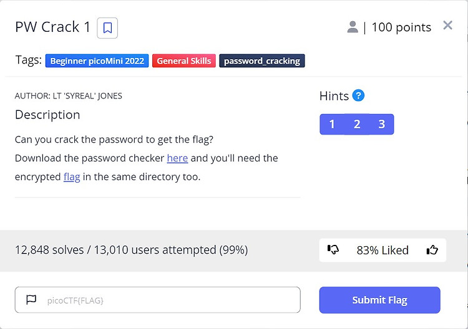The width and height of the screenshot is (468, 329).
Task: Focus the picoCTF{FLAG} input field
Action: coord(158,300)
